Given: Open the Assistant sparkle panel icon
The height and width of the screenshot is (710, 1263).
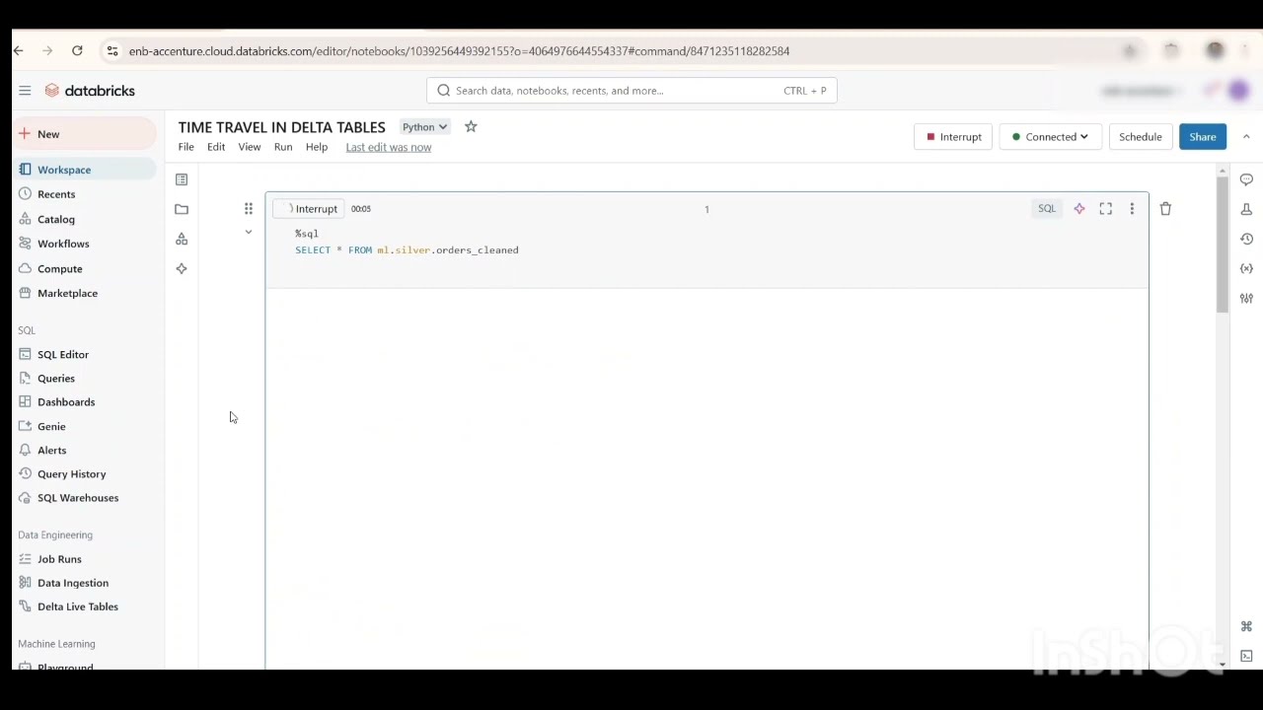Looking at the screenshot, I should 182,268.
